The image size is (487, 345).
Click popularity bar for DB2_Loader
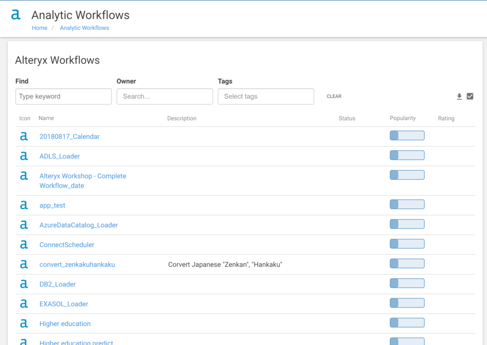(x=407, y=283)
